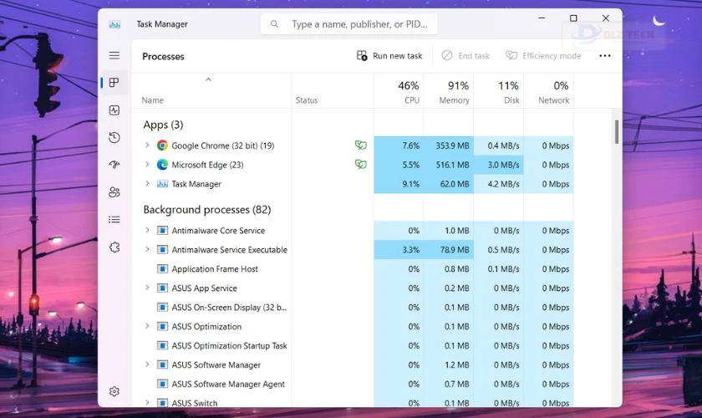Click Antimalware Service Executable process icon

162,249
